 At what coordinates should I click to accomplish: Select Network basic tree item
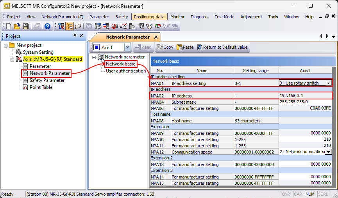click(x=120, y=64)
